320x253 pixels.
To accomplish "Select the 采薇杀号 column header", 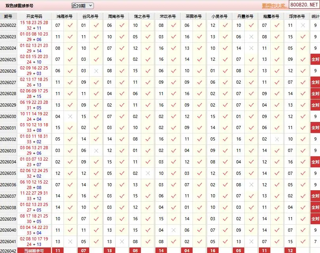I will point(193,17).
